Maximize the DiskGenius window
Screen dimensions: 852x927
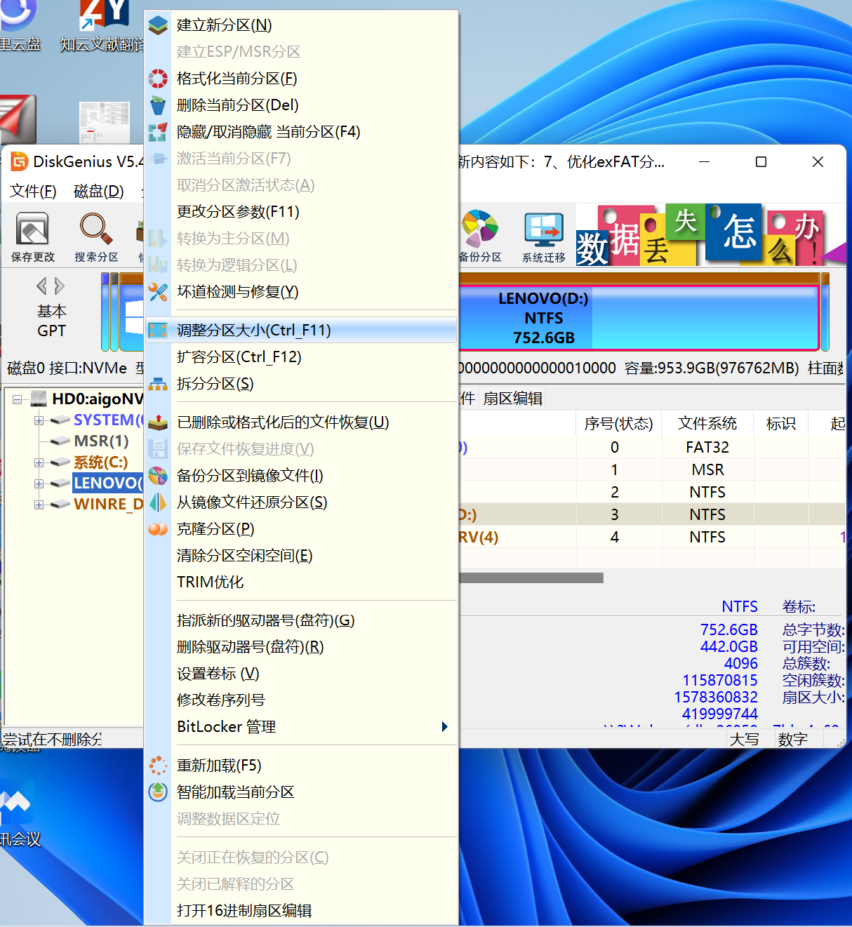click(x=761, y=162)
